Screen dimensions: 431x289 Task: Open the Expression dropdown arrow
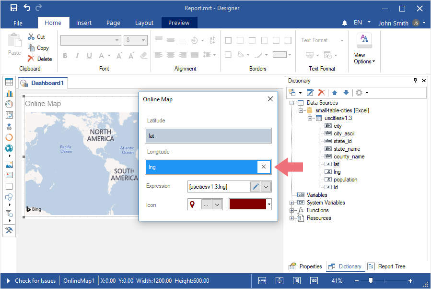click(266, 186)
